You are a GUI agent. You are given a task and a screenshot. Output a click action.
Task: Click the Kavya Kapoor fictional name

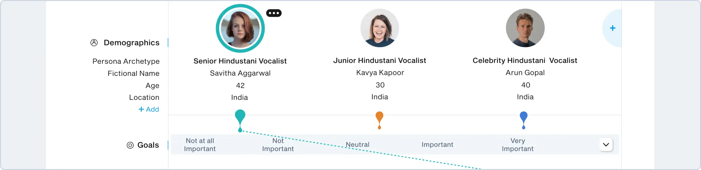coord(380,73)
